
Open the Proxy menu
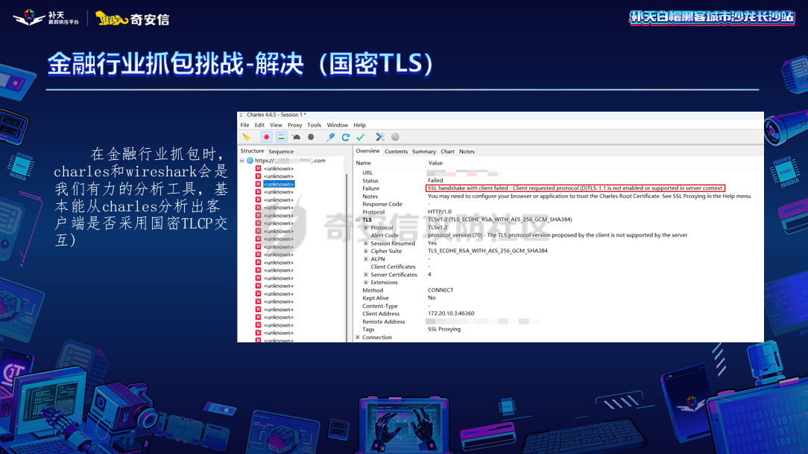[294, 125]
